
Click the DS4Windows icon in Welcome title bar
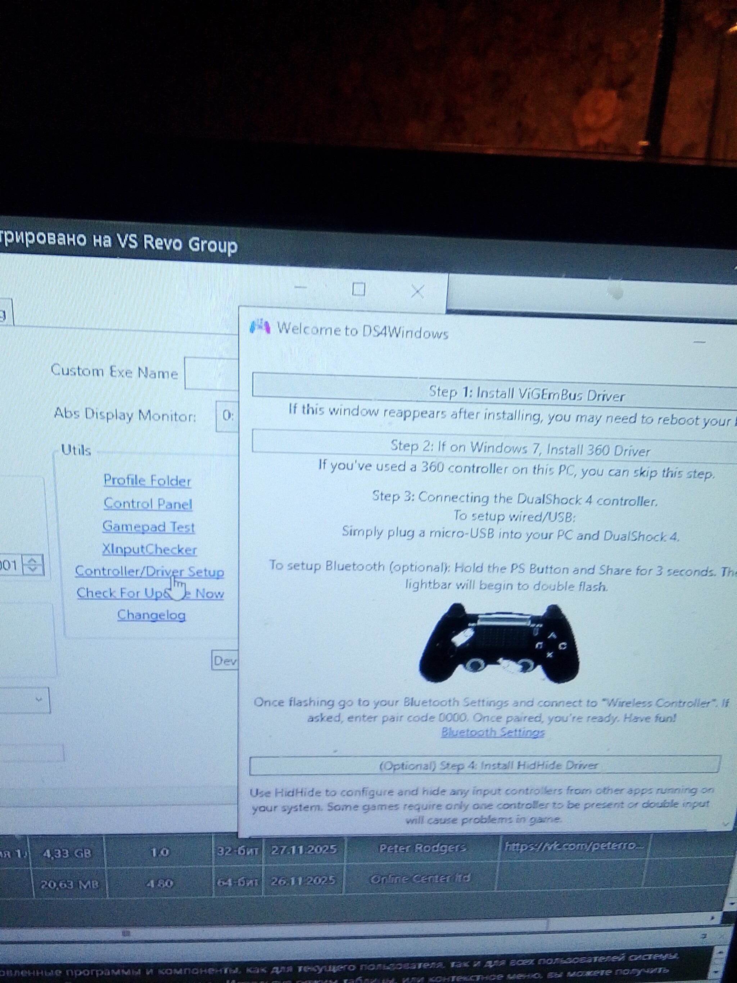pyautogui.click(x=259, y=326)
